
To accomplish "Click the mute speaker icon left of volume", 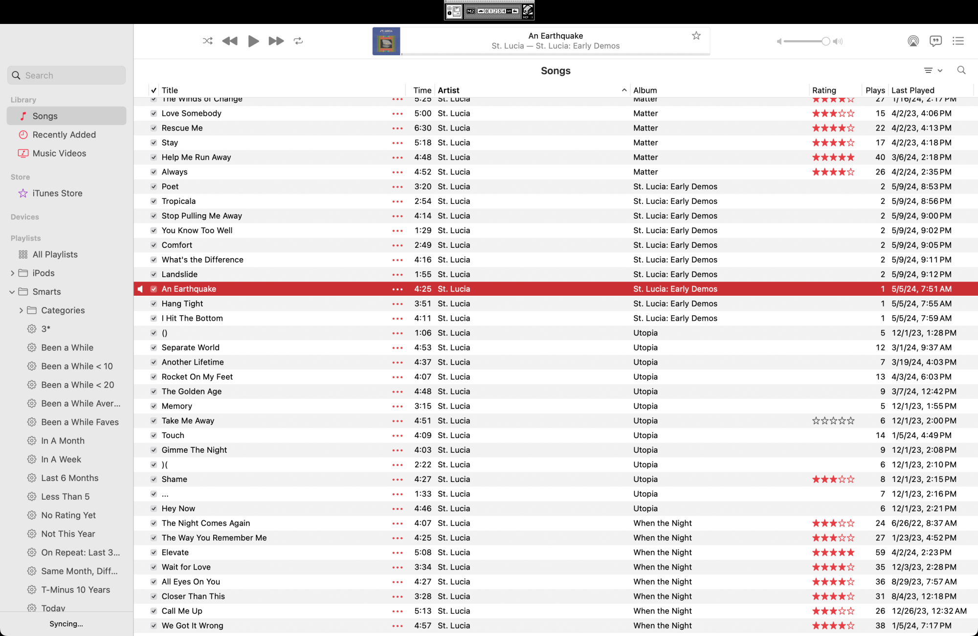I will point(779,42).
